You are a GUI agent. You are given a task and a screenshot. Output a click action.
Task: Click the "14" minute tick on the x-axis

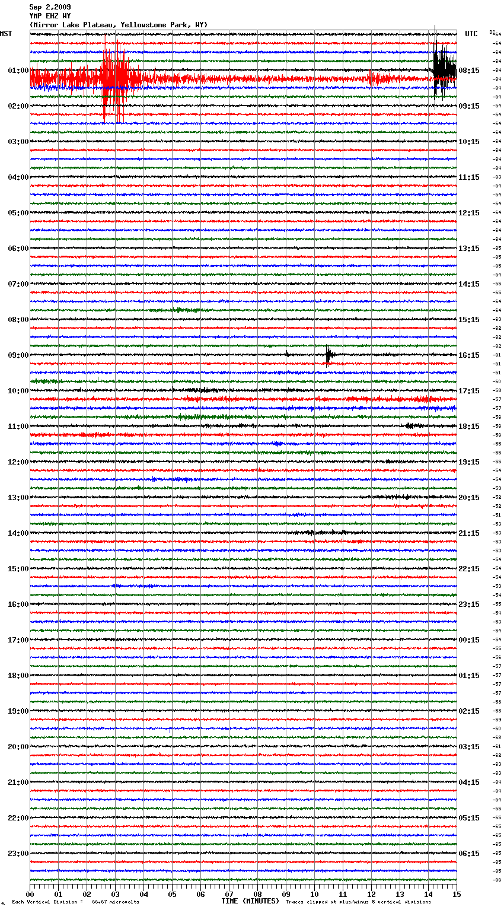click(x=428, y=894)
